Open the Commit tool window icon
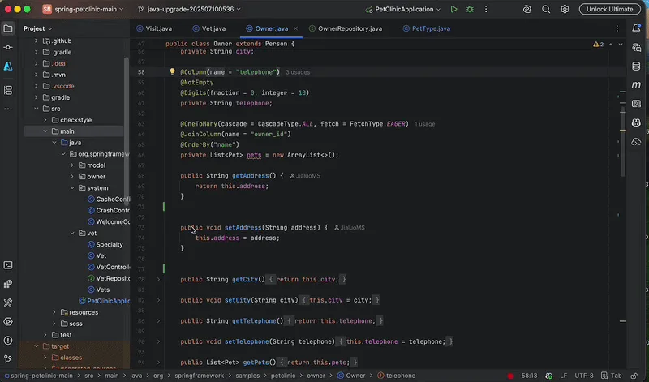649x382 pixels. coord(8,47)
